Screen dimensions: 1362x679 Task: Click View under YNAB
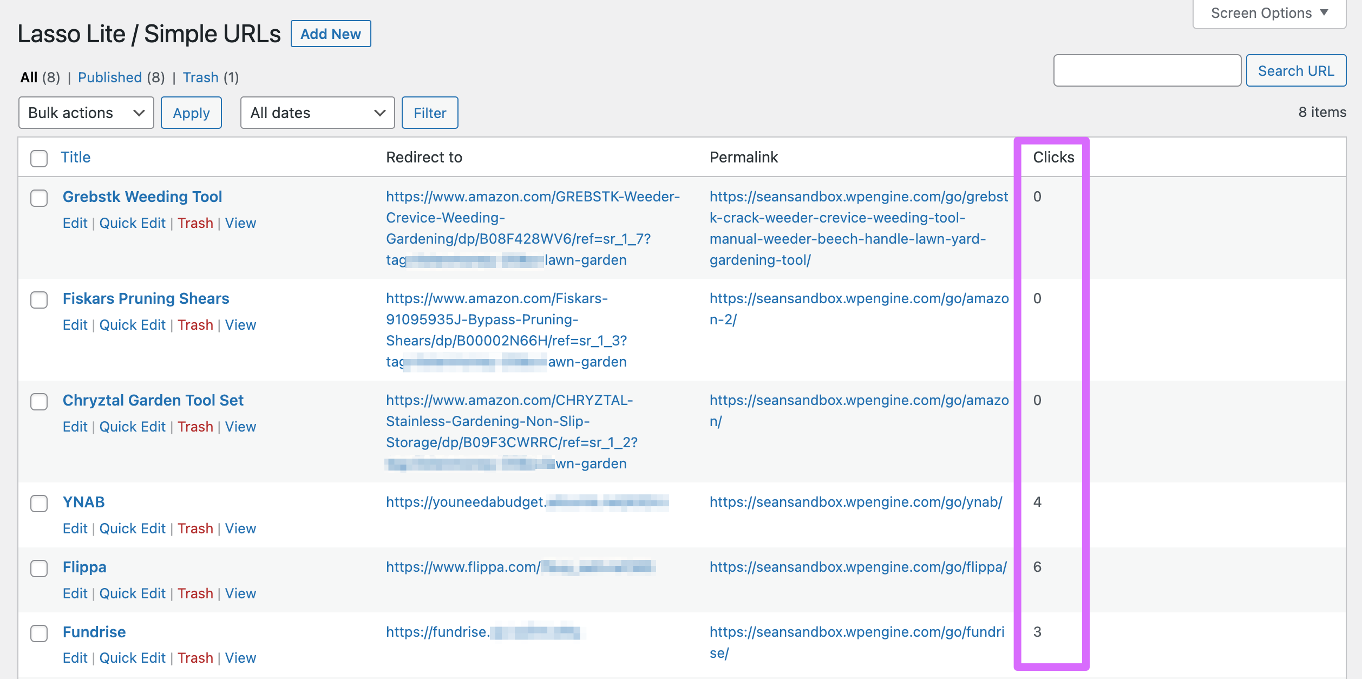pos(240,528)
